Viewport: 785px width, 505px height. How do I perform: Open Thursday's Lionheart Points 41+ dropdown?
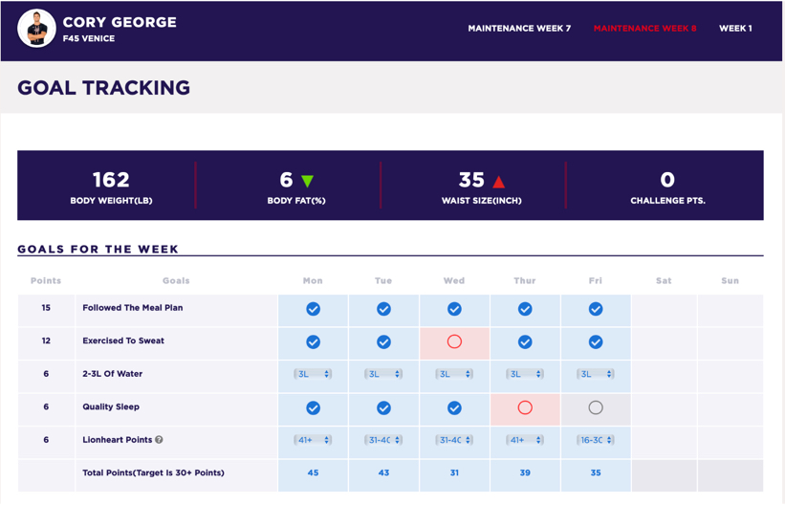[x=525, y=440]
